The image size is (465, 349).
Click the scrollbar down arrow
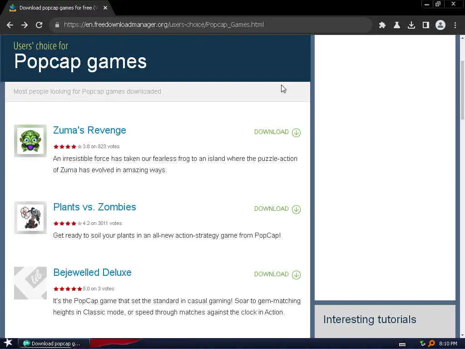[x=462, y=335]
